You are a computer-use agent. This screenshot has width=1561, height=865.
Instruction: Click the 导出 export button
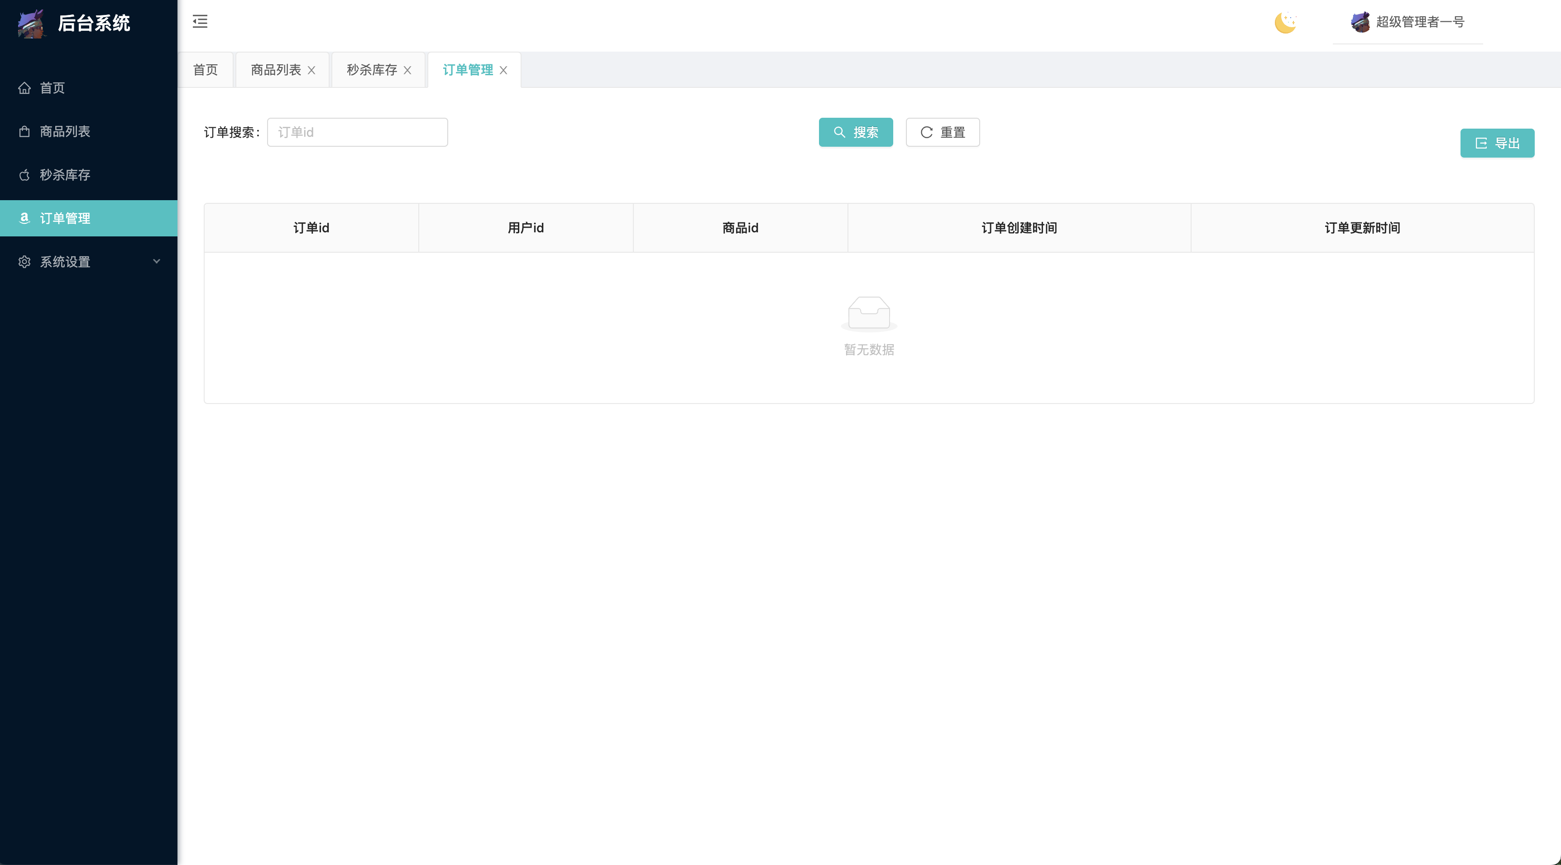click(1497, 143)
